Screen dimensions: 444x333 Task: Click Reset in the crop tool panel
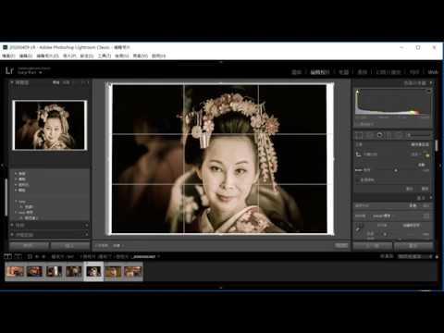(410, 189)
